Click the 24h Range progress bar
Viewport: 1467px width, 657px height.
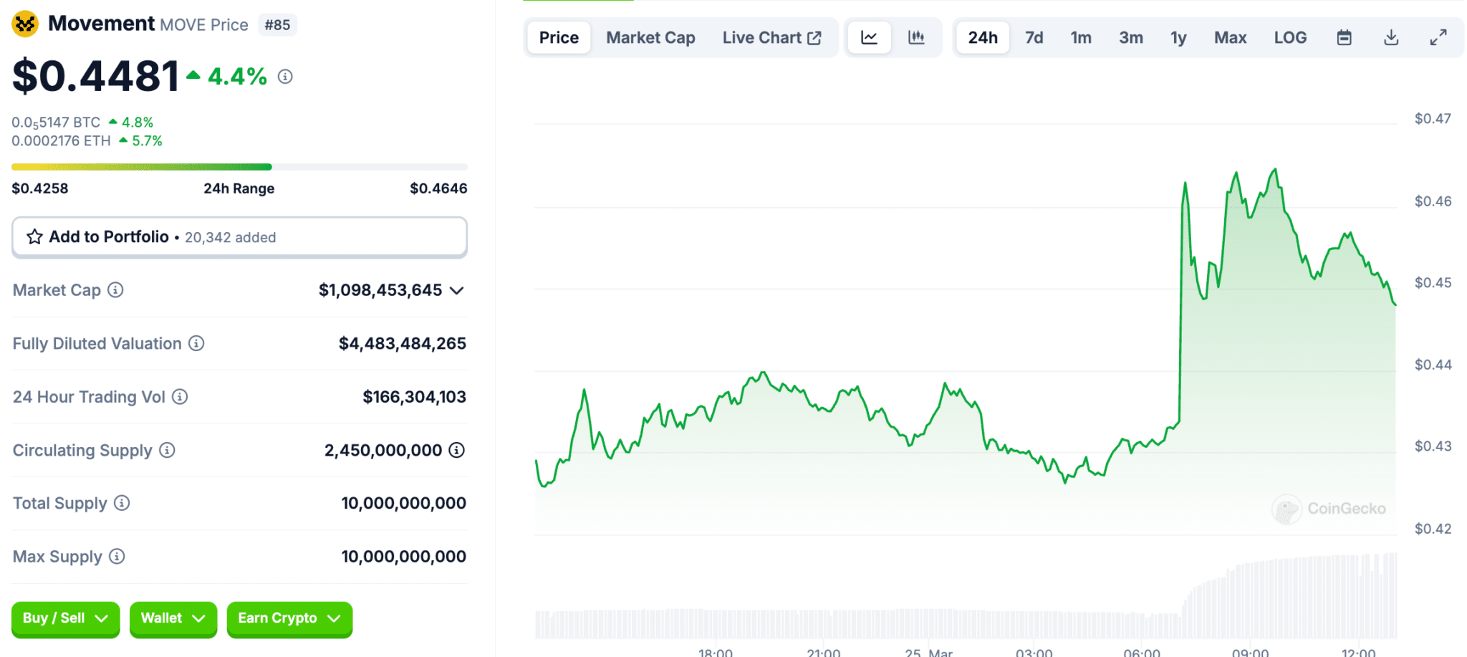(239, 167)
